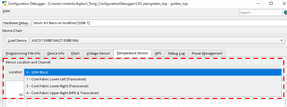Select the Temperature Sensor tab

tap(132, 53)
